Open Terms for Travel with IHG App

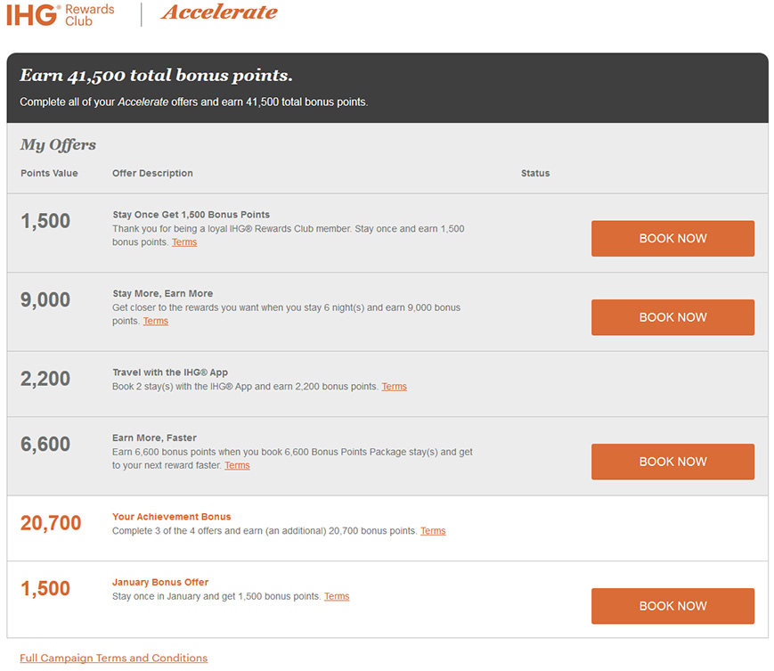coord(394,386)
